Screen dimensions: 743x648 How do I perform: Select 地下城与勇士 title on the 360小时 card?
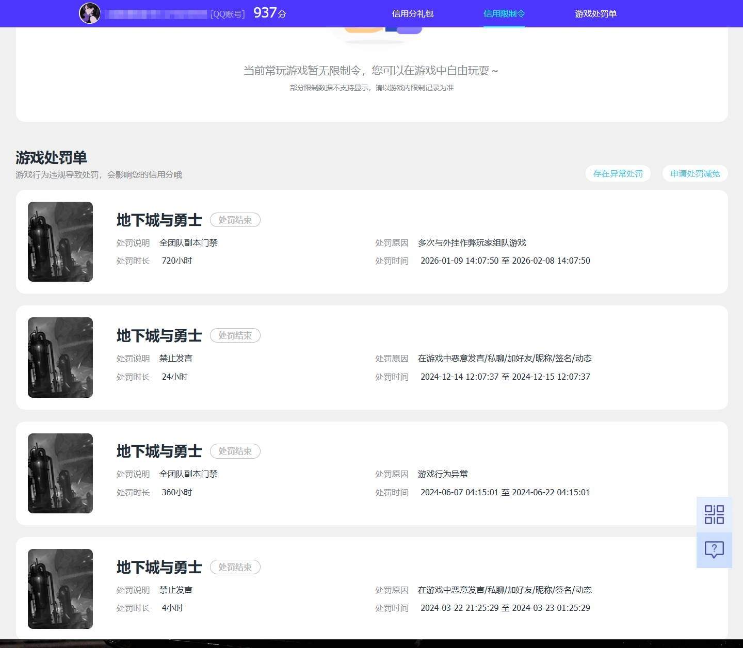(159, 451)
